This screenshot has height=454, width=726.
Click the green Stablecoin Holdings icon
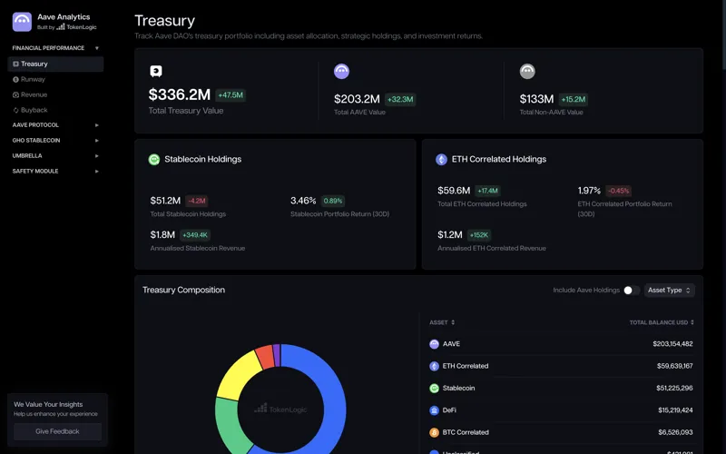pos(154,160)
